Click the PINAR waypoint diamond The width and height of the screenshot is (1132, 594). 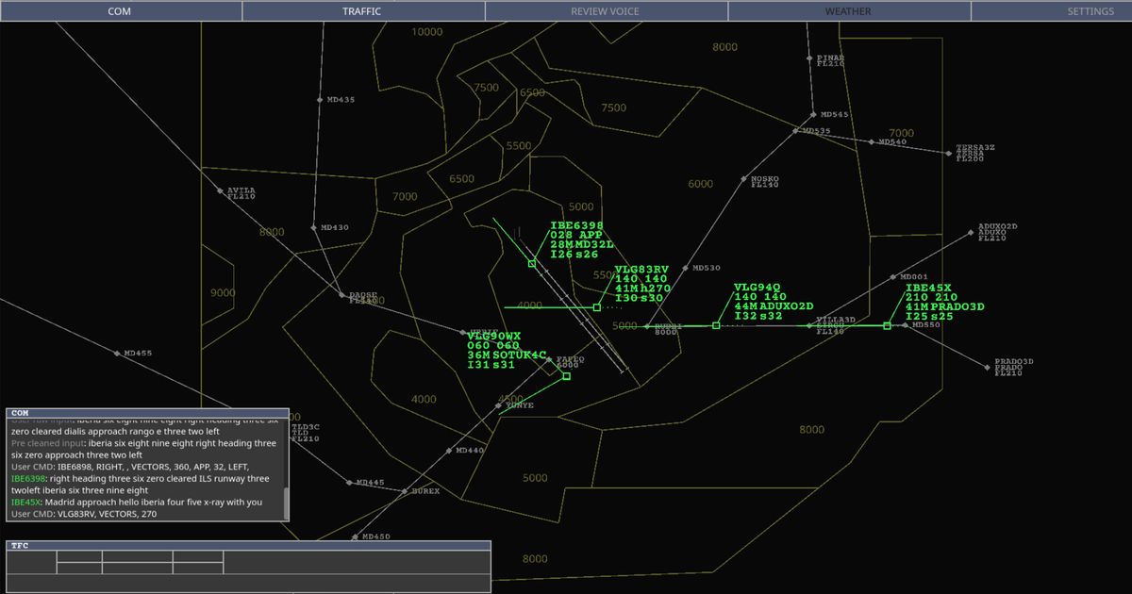809,58
